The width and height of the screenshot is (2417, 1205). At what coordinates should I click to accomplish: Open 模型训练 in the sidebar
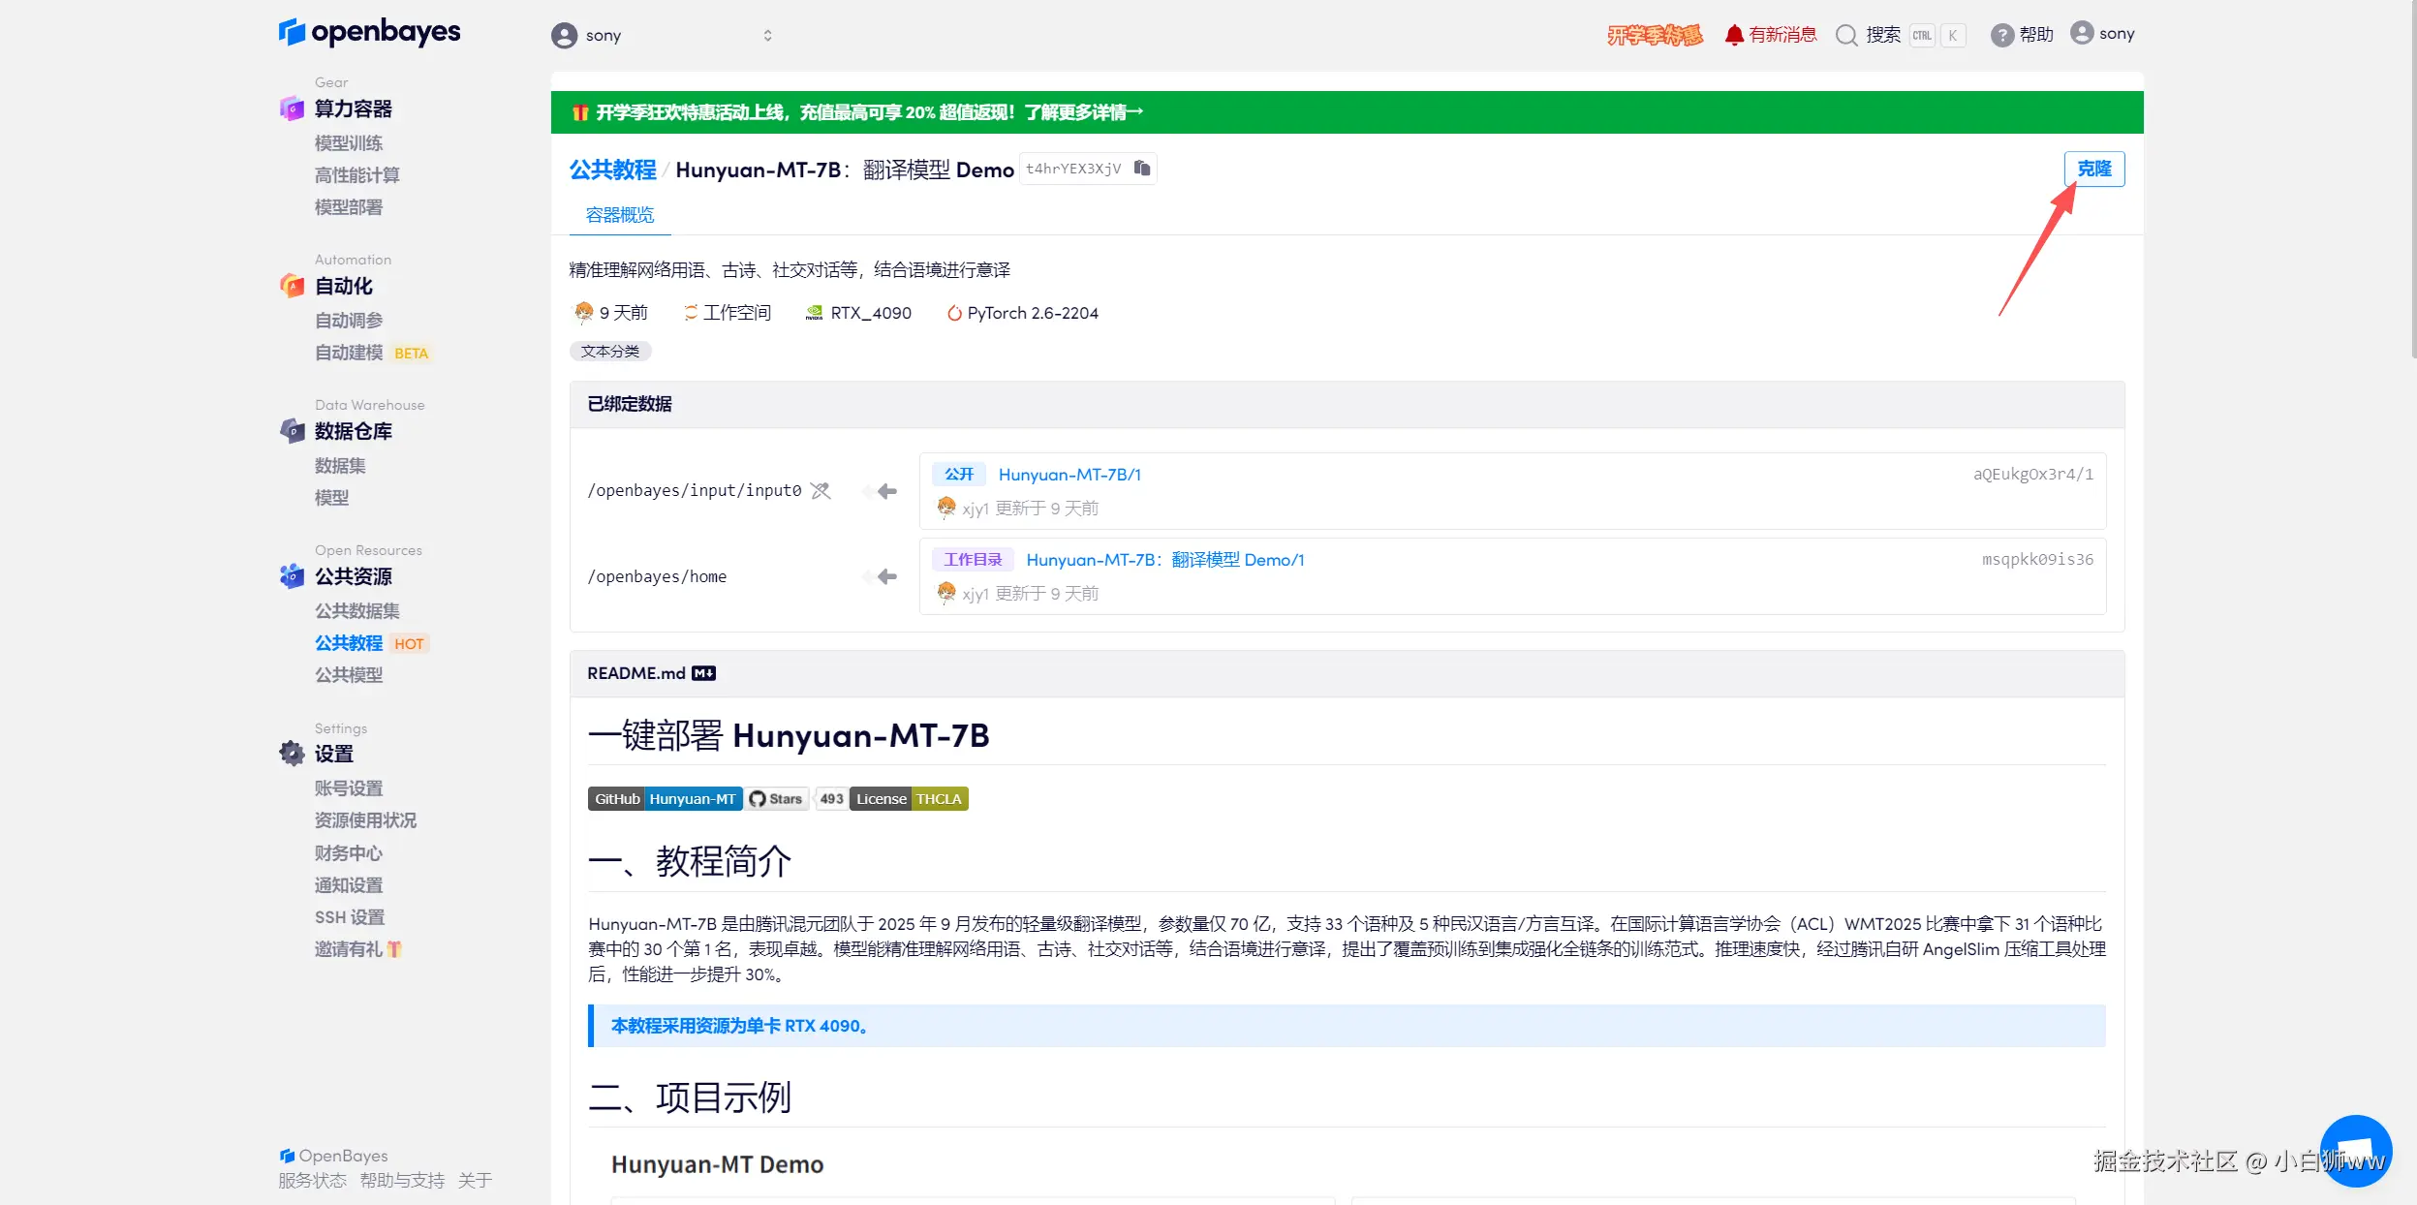click(x=349, y=143)
